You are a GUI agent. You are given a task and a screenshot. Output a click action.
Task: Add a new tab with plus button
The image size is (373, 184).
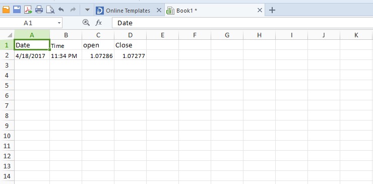point(272,10)
